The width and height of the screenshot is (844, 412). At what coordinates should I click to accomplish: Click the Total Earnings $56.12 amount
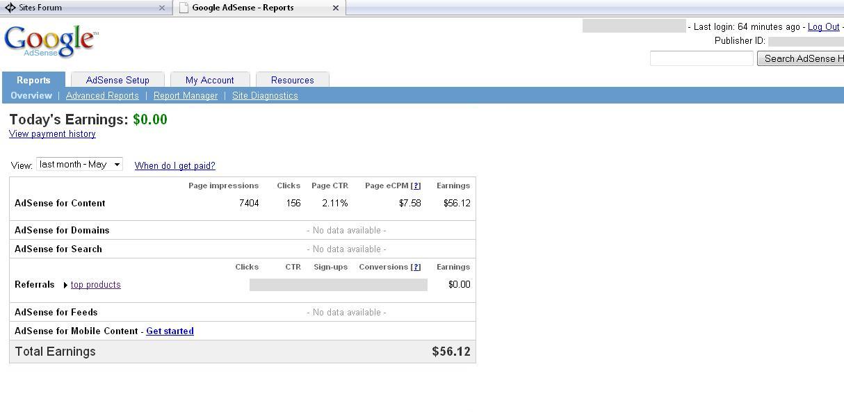coord(451,352)
